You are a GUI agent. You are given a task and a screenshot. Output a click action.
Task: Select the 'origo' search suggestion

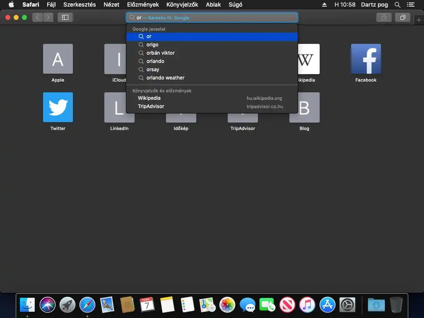click(212, 45)
